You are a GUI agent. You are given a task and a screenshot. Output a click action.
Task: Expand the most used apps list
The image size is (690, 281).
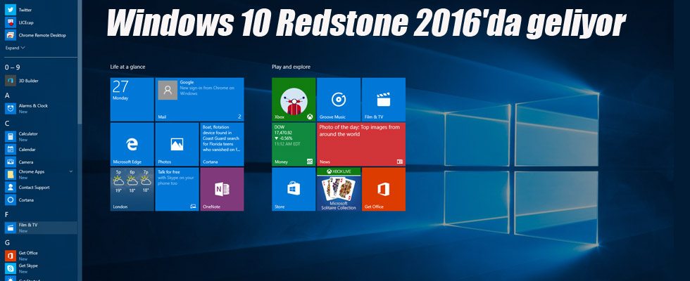coord(15,48)
